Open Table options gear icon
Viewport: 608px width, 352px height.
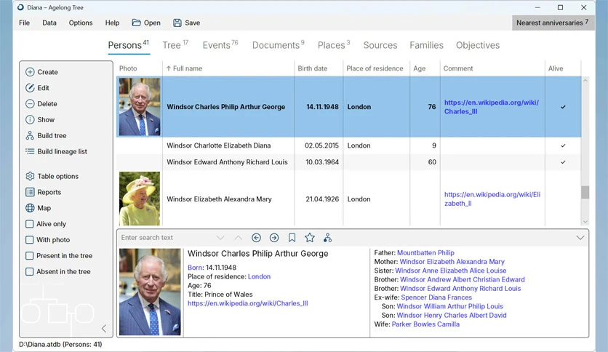[x=30, y=177]
